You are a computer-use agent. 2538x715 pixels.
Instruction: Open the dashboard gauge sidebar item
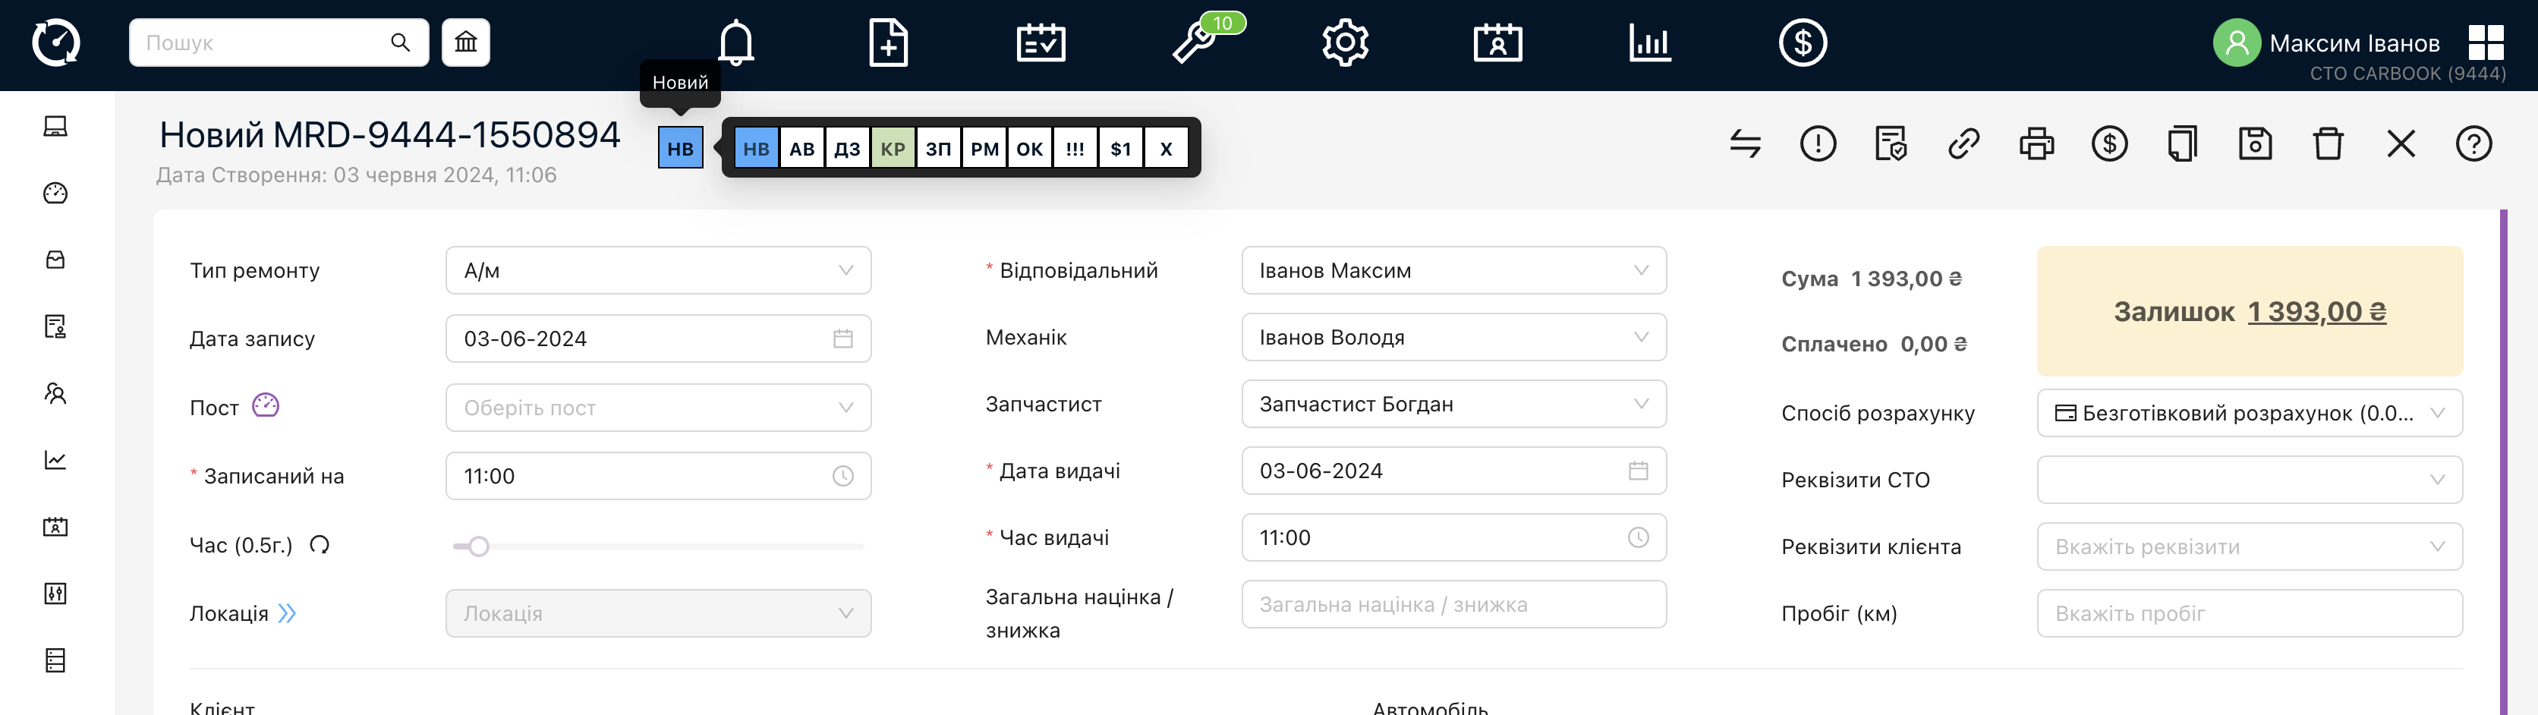(55, 193)
